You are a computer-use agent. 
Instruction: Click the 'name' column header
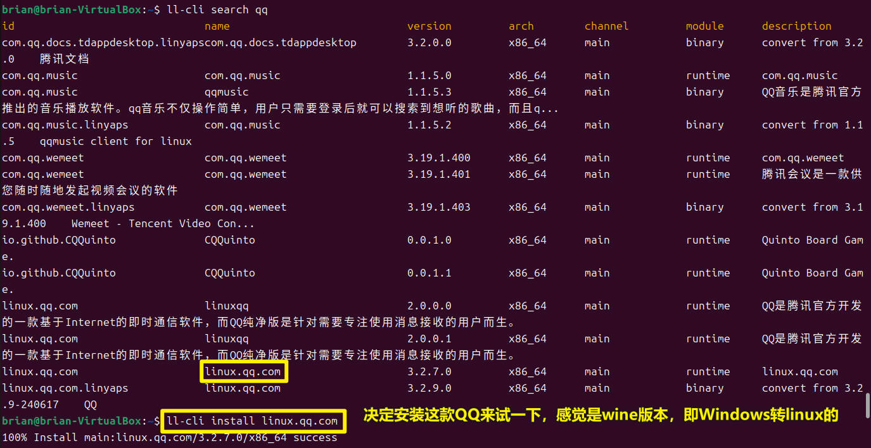tap(217, 27)
